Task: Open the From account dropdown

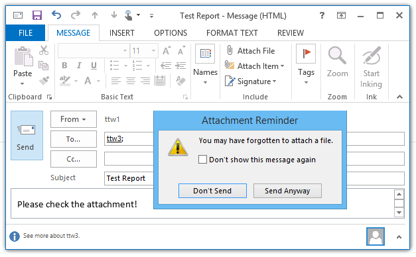Action: (x=74, y=119)
